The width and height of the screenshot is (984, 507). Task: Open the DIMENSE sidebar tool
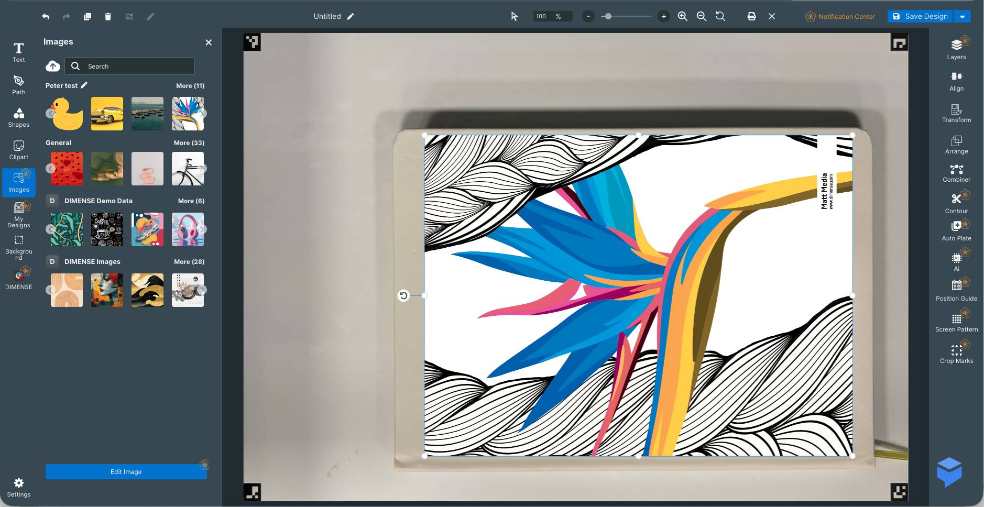pos(19,280)
